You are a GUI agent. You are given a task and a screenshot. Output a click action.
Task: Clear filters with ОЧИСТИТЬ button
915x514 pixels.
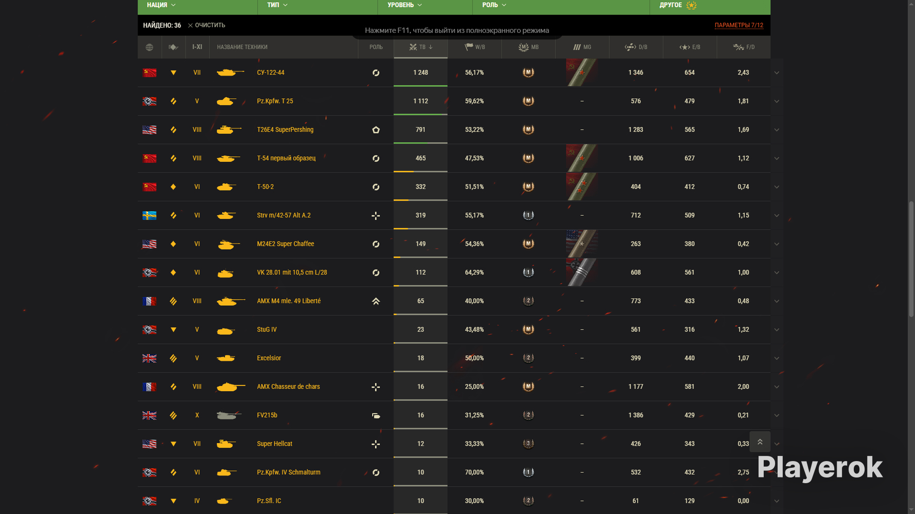206,25
